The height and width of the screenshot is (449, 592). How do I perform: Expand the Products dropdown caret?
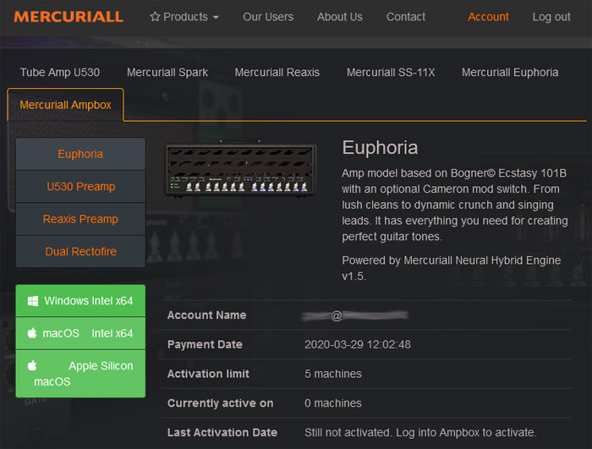(216, 18)
